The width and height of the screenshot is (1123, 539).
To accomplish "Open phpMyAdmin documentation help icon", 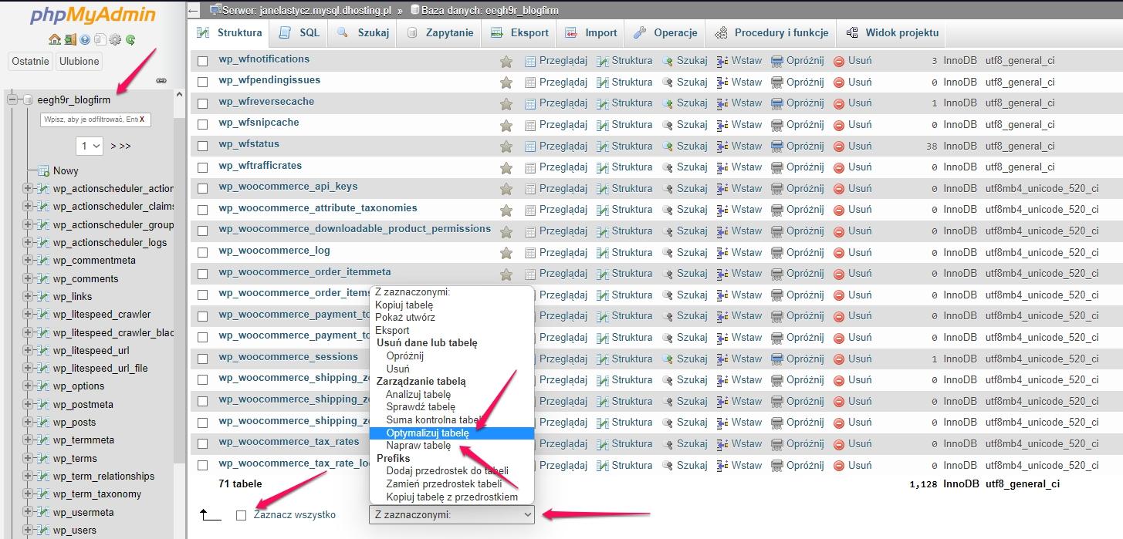I will tap(85, 39).
